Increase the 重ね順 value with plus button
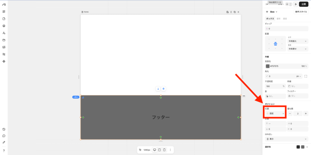 (x=306, y=114)
